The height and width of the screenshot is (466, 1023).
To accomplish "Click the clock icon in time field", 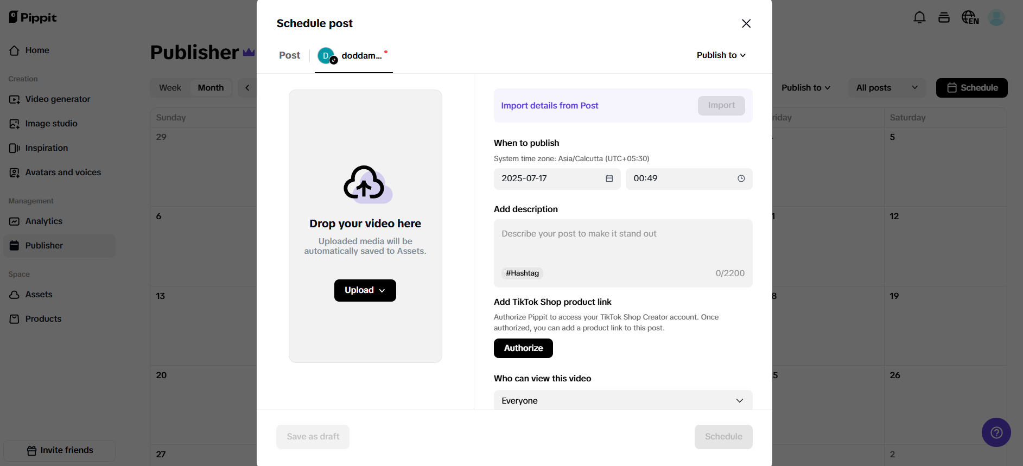I will click(741, 178).
